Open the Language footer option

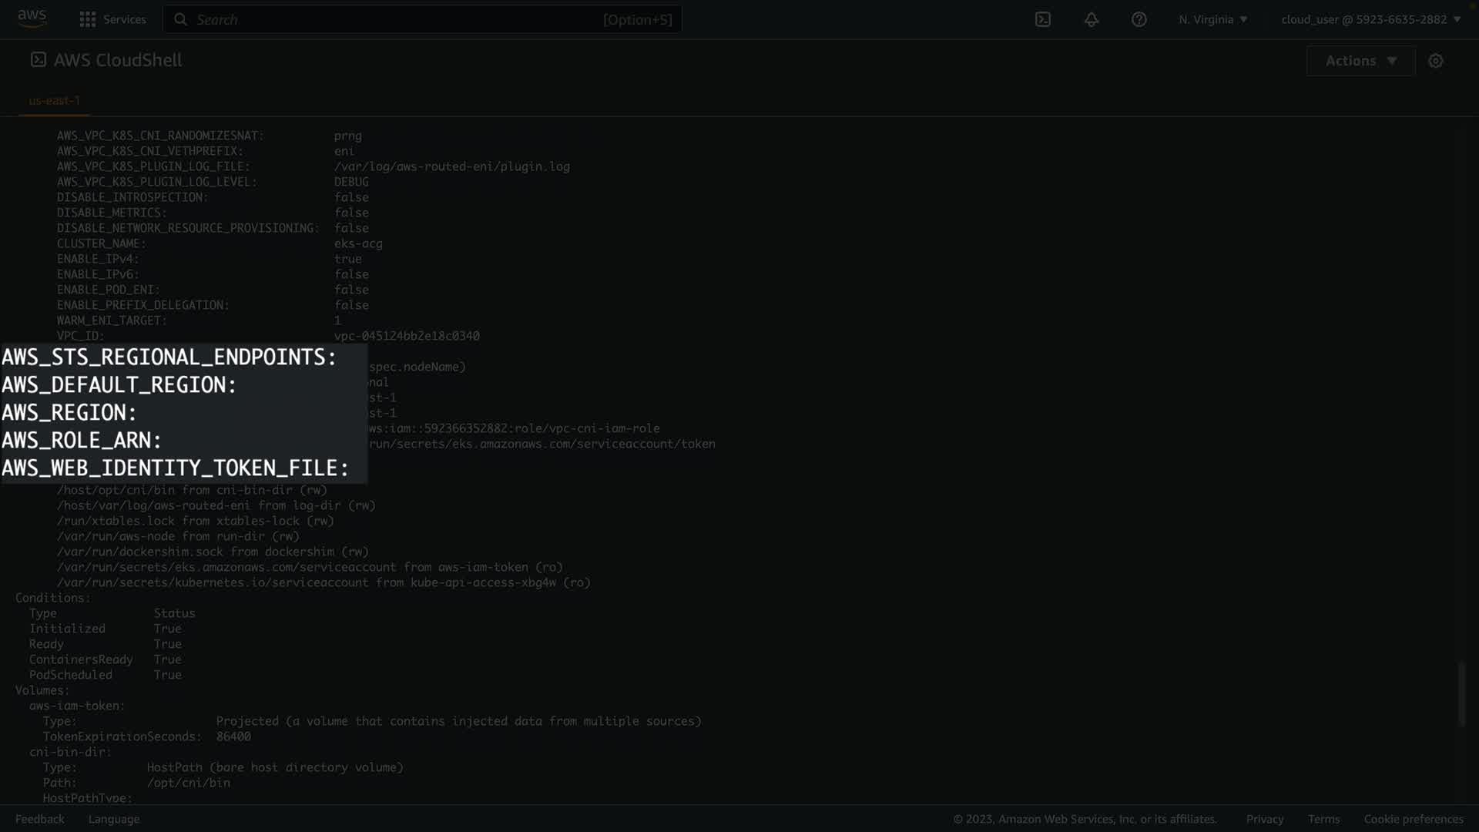(x=114, y=819)
